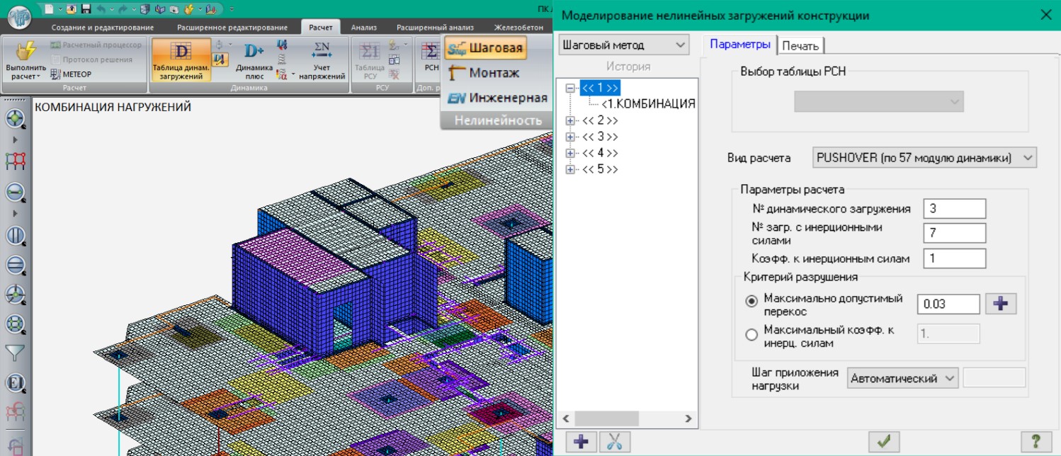
Task: Select Максимально допустимый перекос radio button
Action: click(751, 302)
